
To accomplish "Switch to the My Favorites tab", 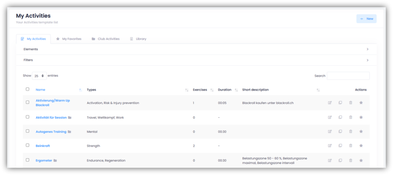I will pos(69,39).
